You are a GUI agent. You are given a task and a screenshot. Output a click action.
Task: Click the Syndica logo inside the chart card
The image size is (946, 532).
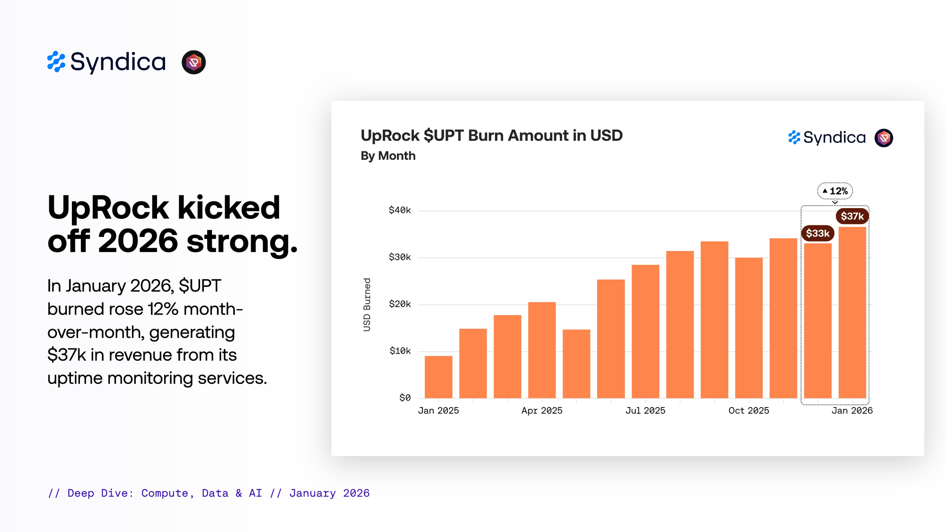[x=827, y=138]
